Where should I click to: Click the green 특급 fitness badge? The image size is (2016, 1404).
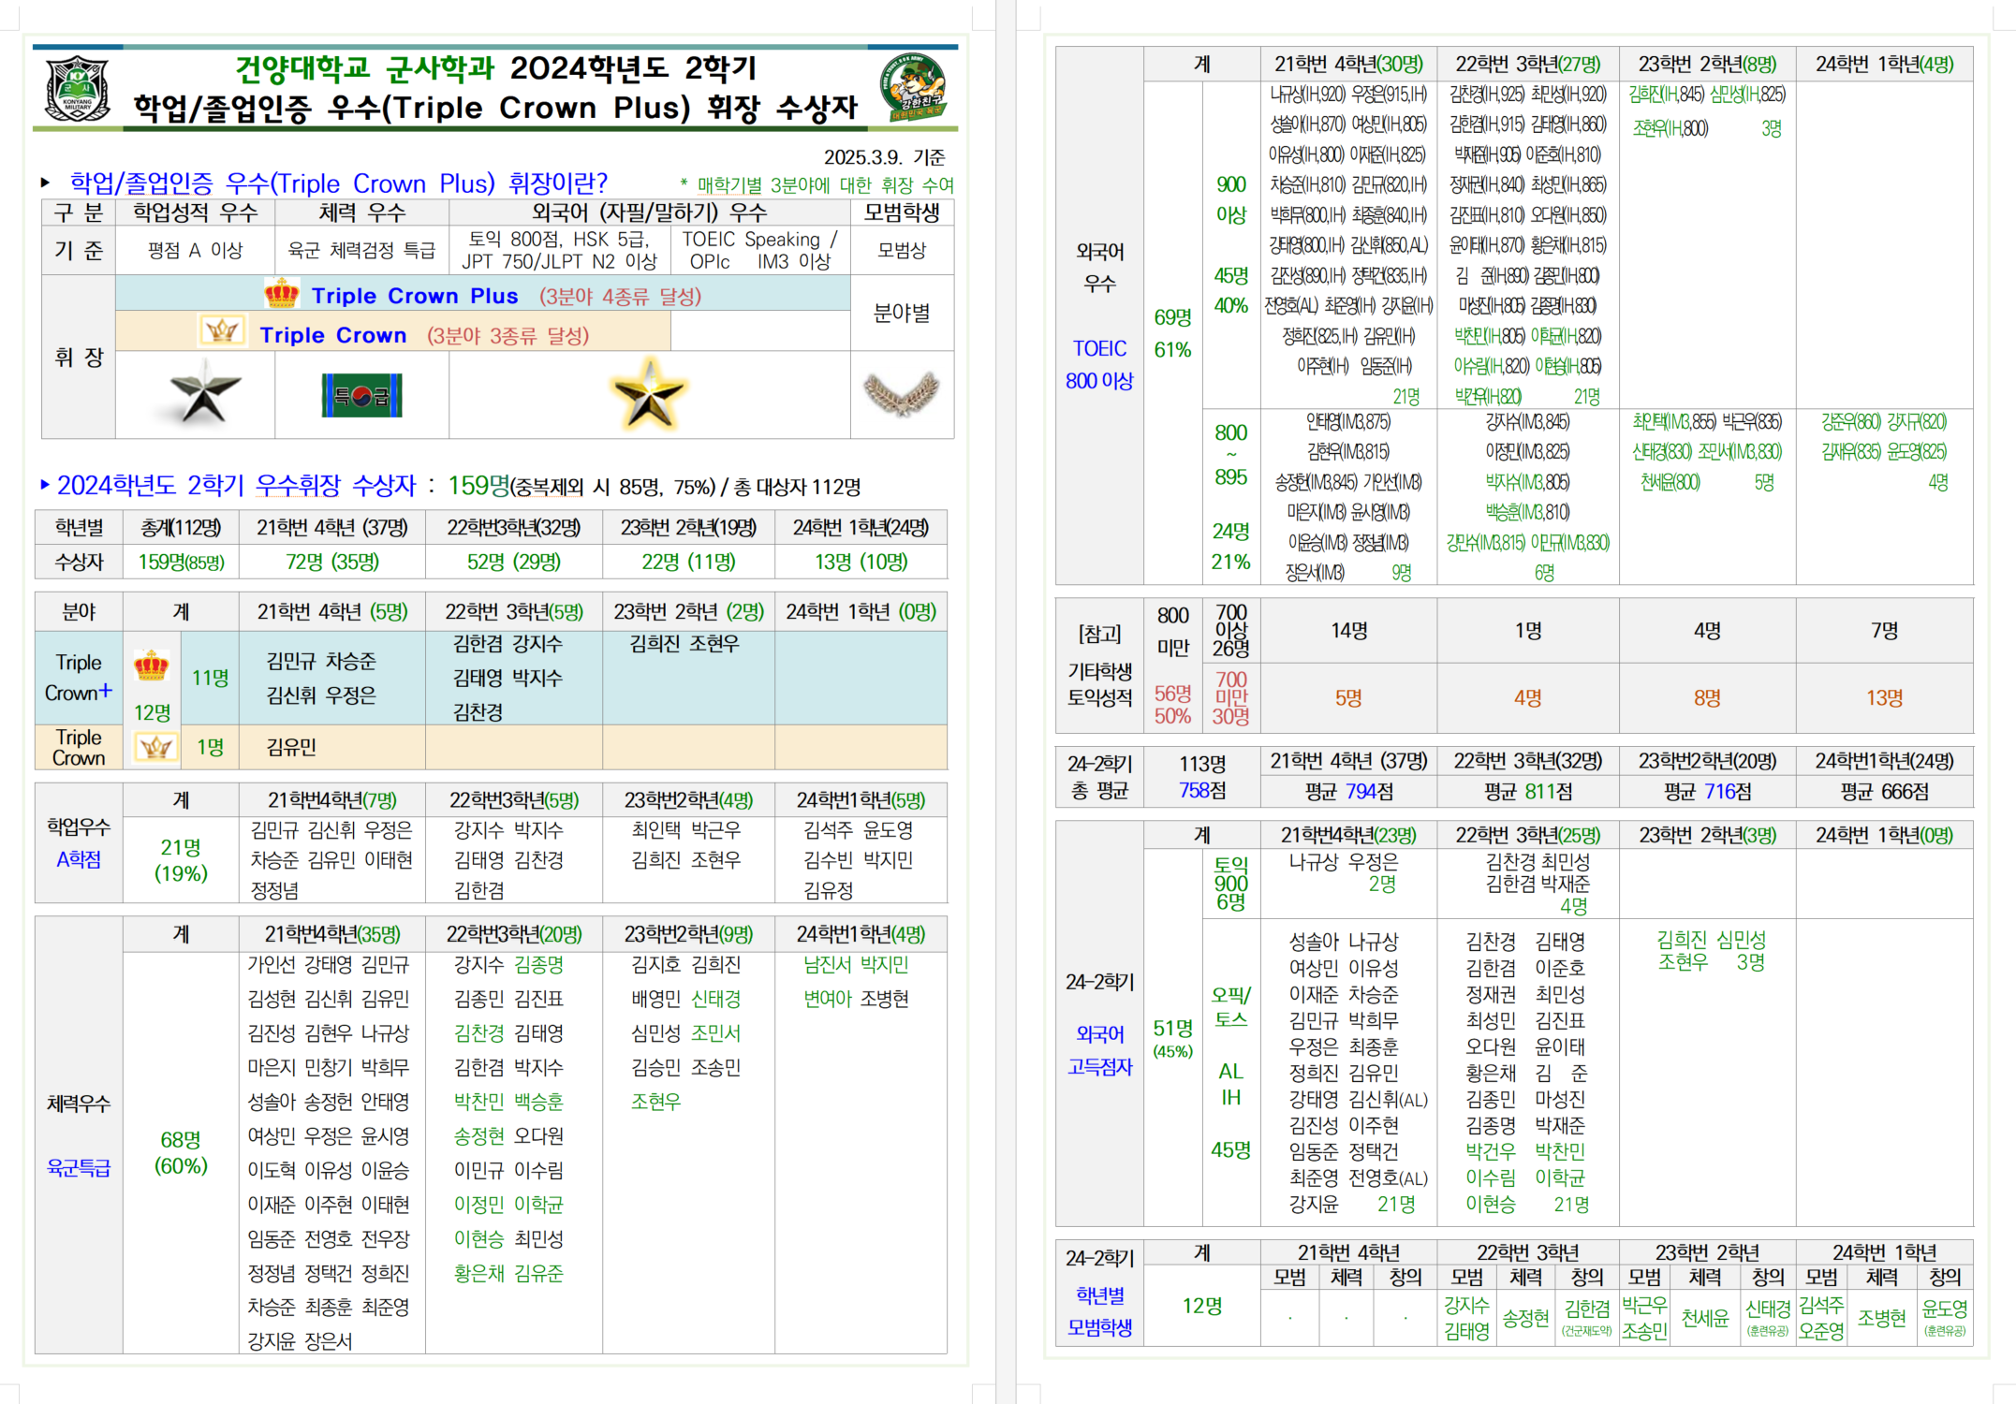361,395
